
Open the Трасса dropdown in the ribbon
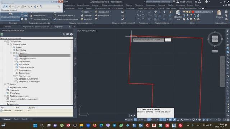(91, 12)
